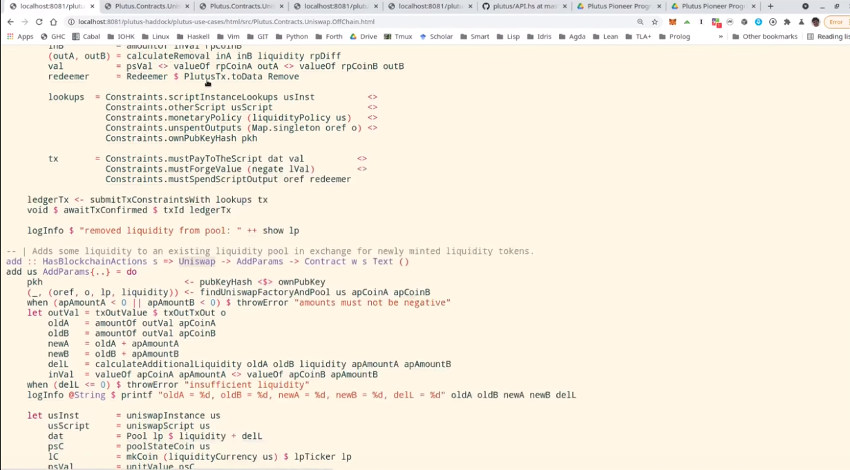Open the user profile avatar
Viewport: 850px width, 470px height.
815,22
